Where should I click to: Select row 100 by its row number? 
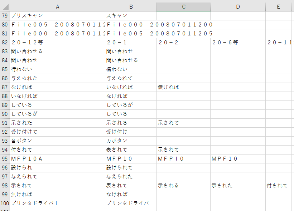pyautogui.click(x=5, y=203)
